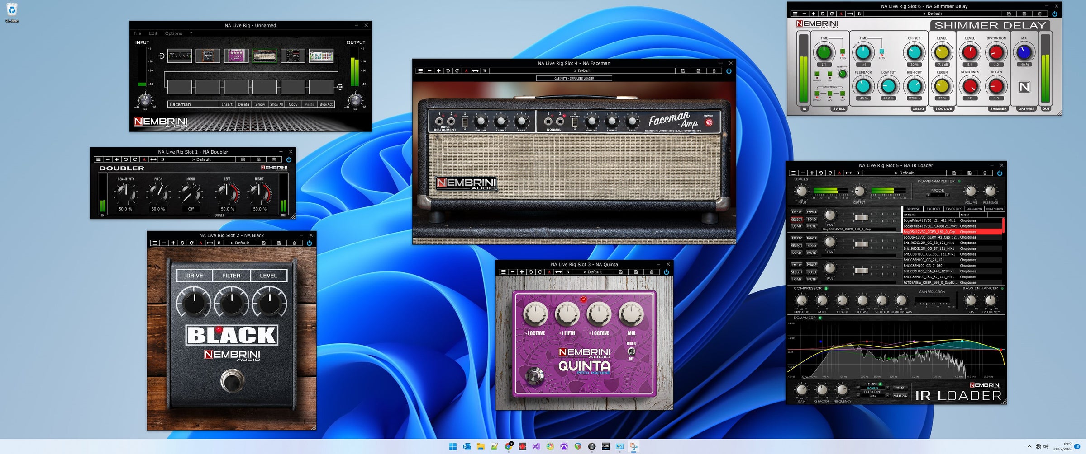Click the undo icon in Doubler toolbar
Viewport: 1086px width, 454px height.
pyautogui.click(x=126, y=159)
